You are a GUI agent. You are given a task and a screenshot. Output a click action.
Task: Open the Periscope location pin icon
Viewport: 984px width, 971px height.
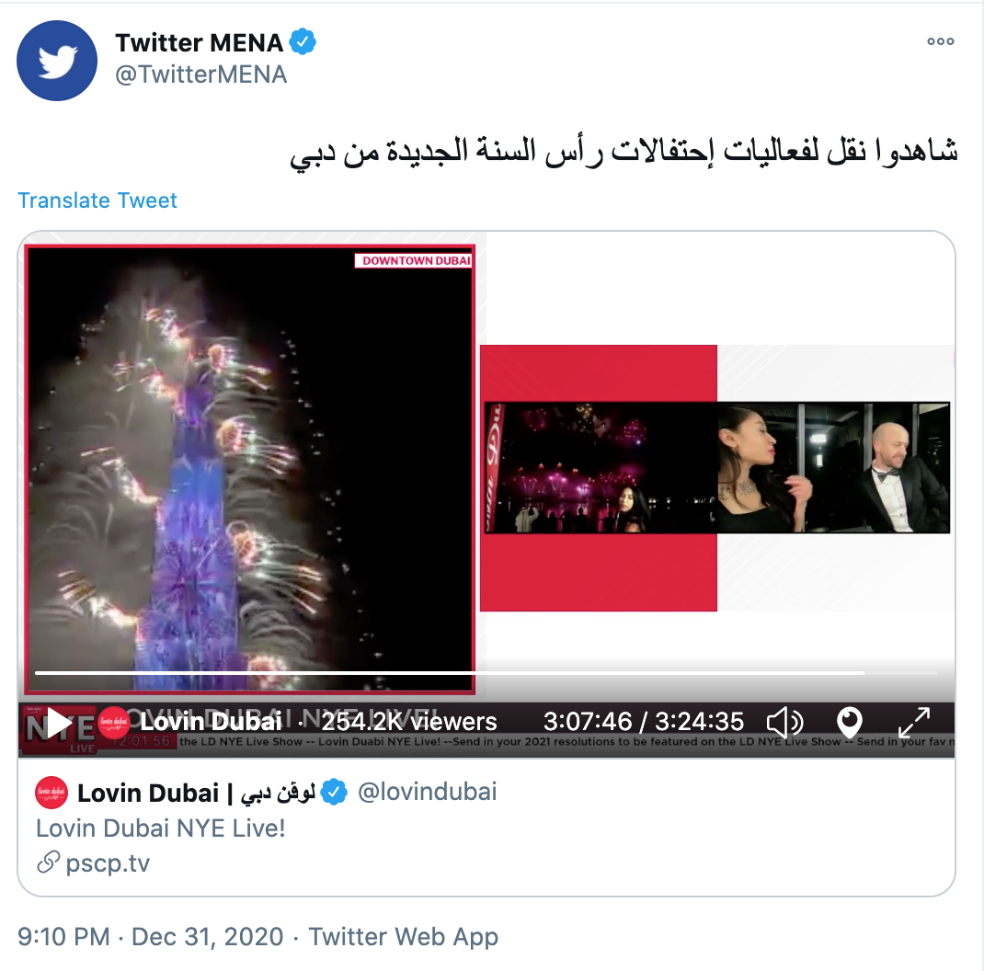click(849, 723)
